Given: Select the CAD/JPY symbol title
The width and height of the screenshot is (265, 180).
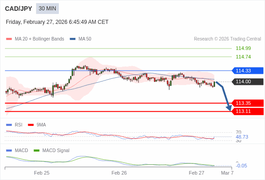Looking at the screenshot, I should click(18, 9).
